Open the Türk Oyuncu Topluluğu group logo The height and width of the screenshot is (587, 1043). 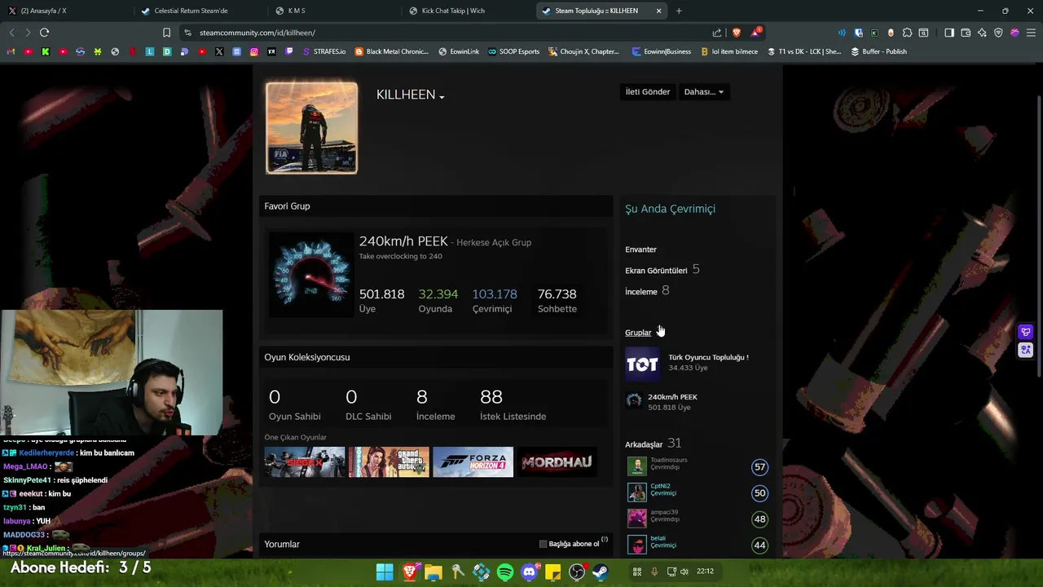[642, 364]
